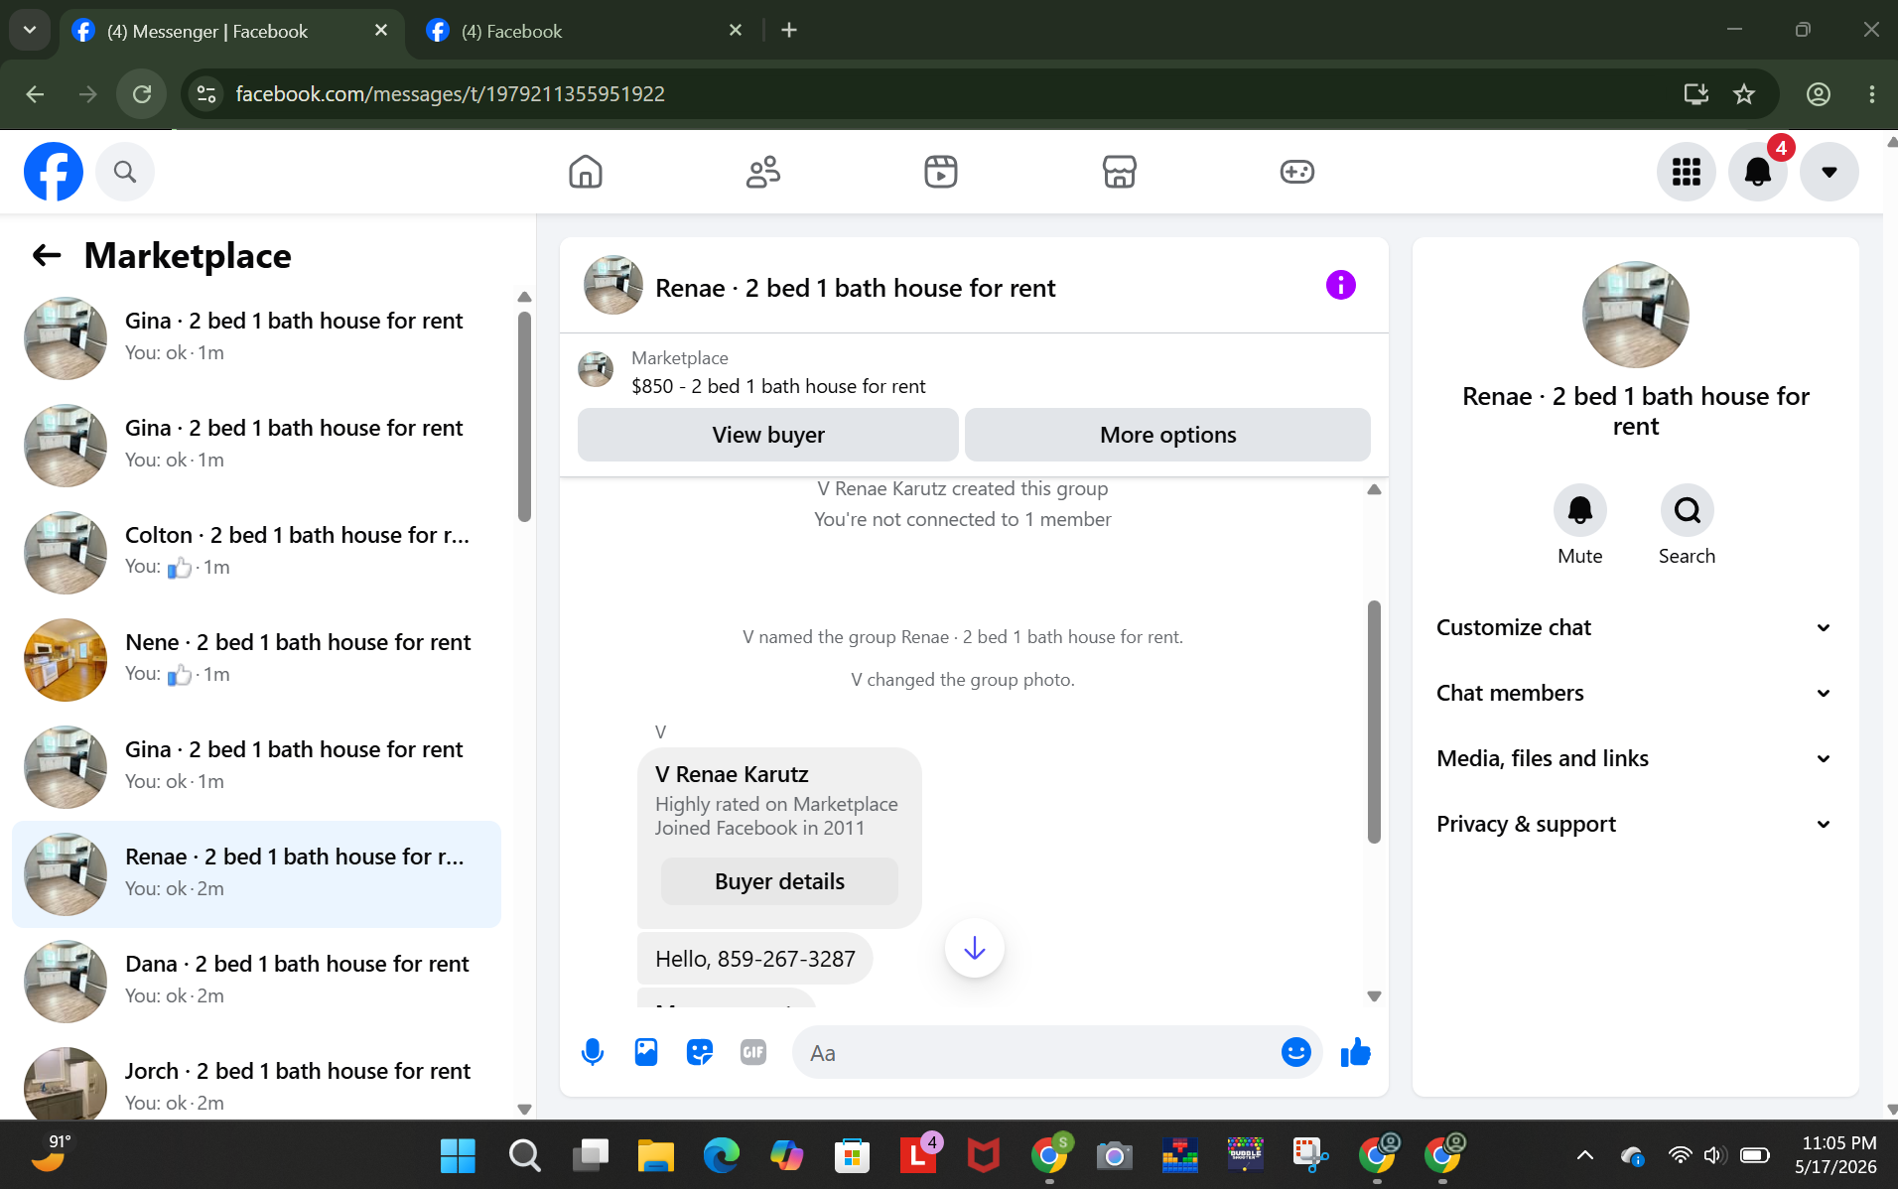Expand Privacy & support section
The image size is (1898, 1189).
[1634, 824]
